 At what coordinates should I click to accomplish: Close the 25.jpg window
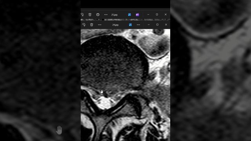(x=166, y=14)
